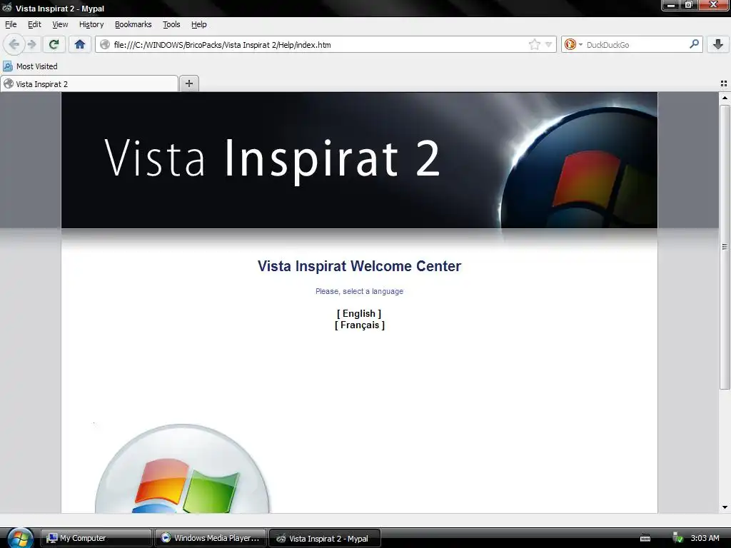Open the Most Visited bookmarks folder
731x548 pixels.
tap(30, 66)
